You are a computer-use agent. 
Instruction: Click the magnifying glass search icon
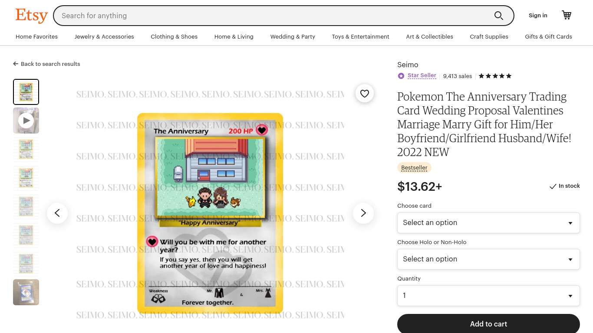point(499,16)
